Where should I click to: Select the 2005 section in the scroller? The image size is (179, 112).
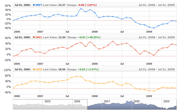(x=48, y=101)
